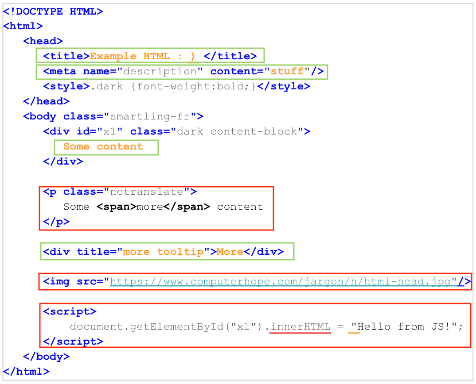Select "document.getElementById" in the script

147,327
